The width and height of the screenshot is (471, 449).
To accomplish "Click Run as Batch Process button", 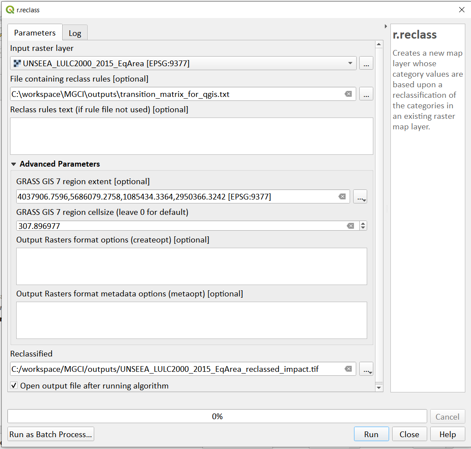I will (51, 434).
